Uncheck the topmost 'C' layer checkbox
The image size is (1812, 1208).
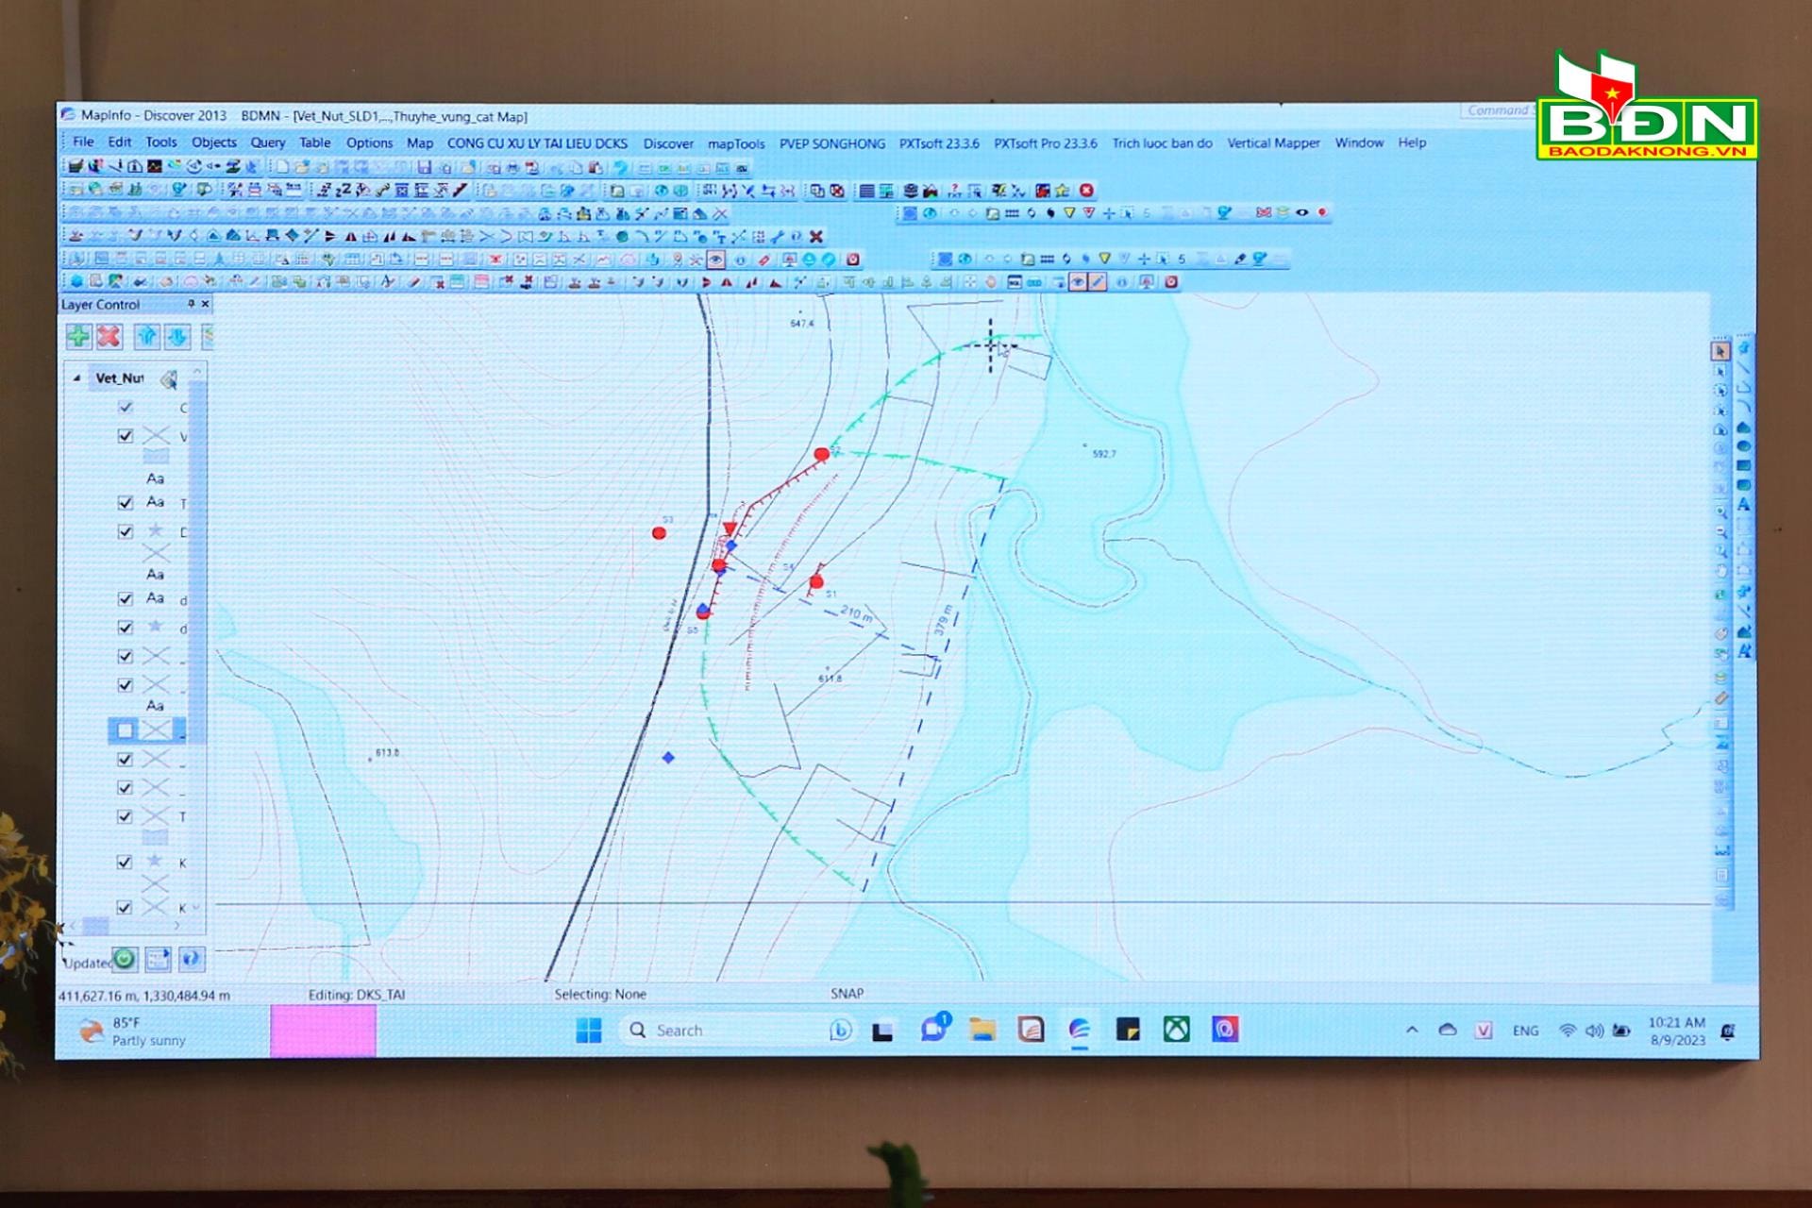coord(126,407)
